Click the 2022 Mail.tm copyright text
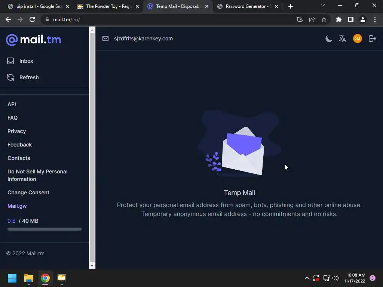 tap(25, 253)
